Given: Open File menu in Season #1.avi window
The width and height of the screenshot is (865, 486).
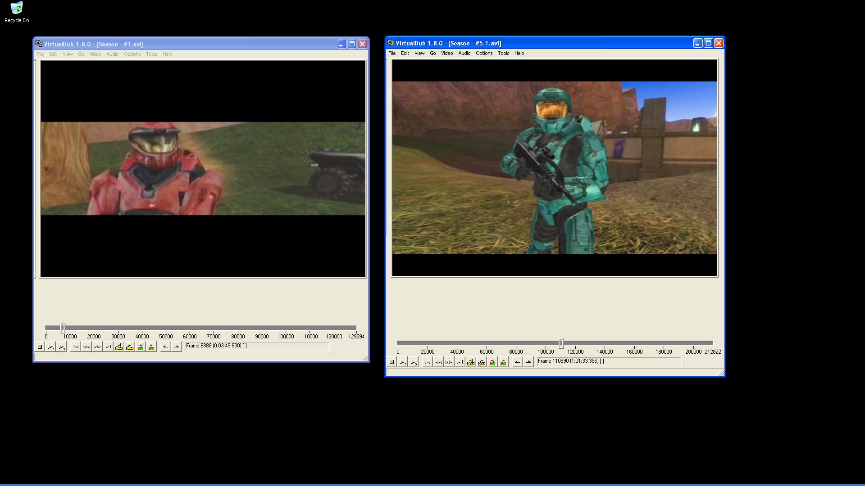Looking at the screenshot, I should coord(40,54).
